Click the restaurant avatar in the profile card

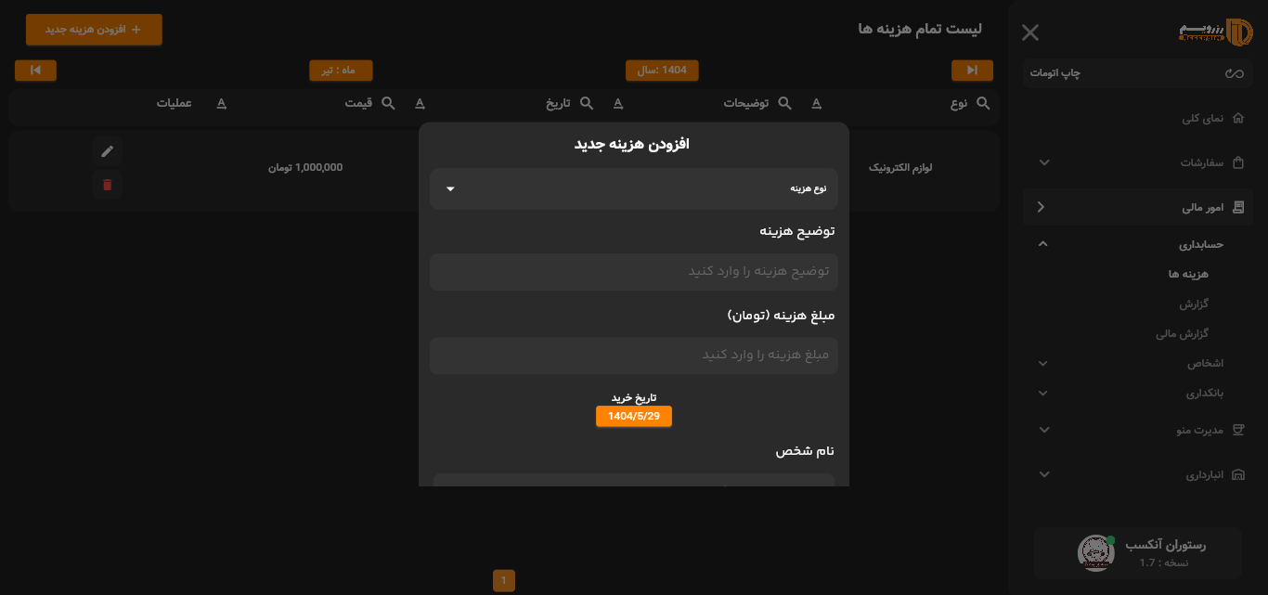click(1096, 552)
